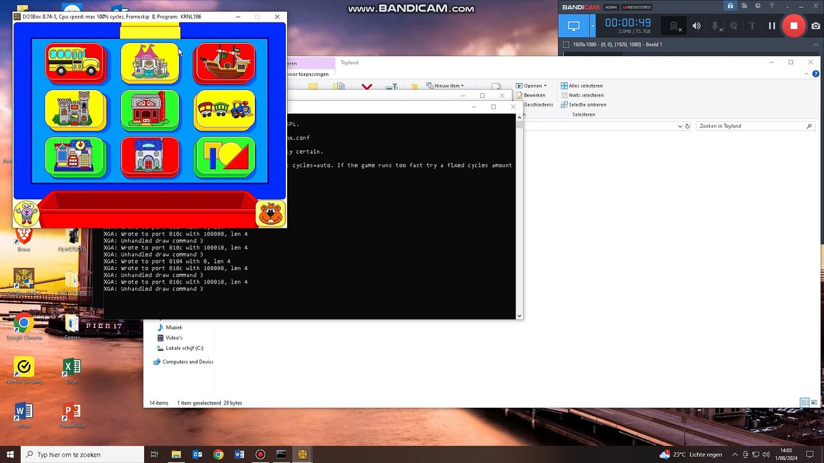Take a screenshot with Bandicam camera icon
This screenshot has height=463, width=824.
point(816,26)
